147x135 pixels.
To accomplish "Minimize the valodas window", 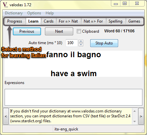I will tap(116, 4).
